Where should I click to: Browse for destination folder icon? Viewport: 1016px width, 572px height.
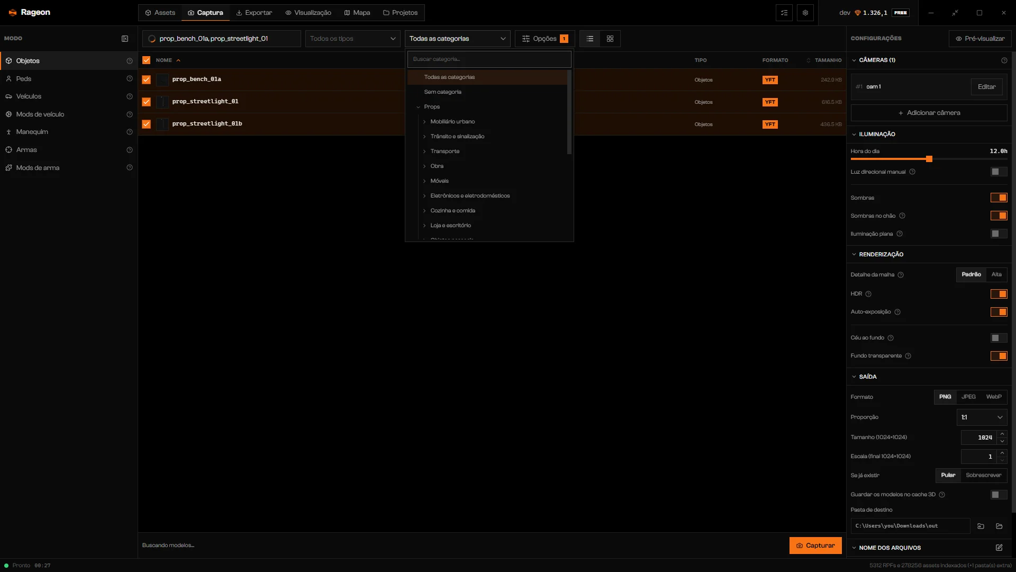(x=981, y=526)
